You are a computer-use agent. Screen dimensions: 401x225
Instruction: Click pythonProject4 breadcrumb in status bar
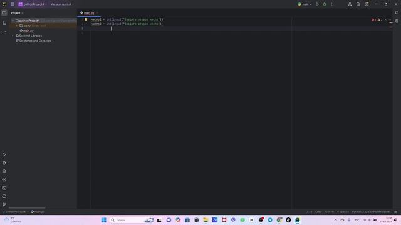point(14,212)
